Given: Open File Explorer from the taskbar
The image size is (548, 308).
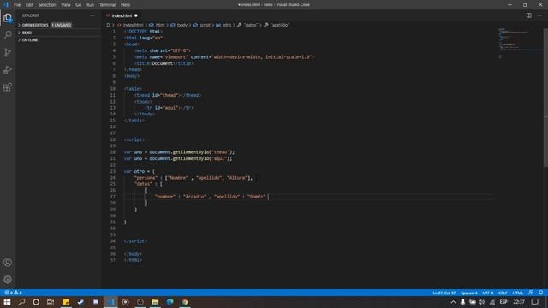Looking at the screenshot, I should (x=155, y=302).
